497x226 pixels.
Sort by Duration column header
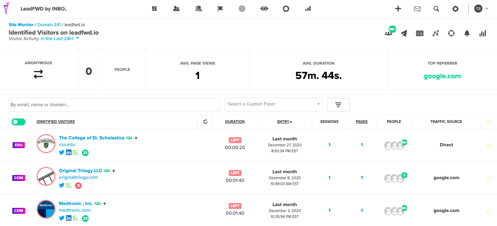tap(235, 122)
